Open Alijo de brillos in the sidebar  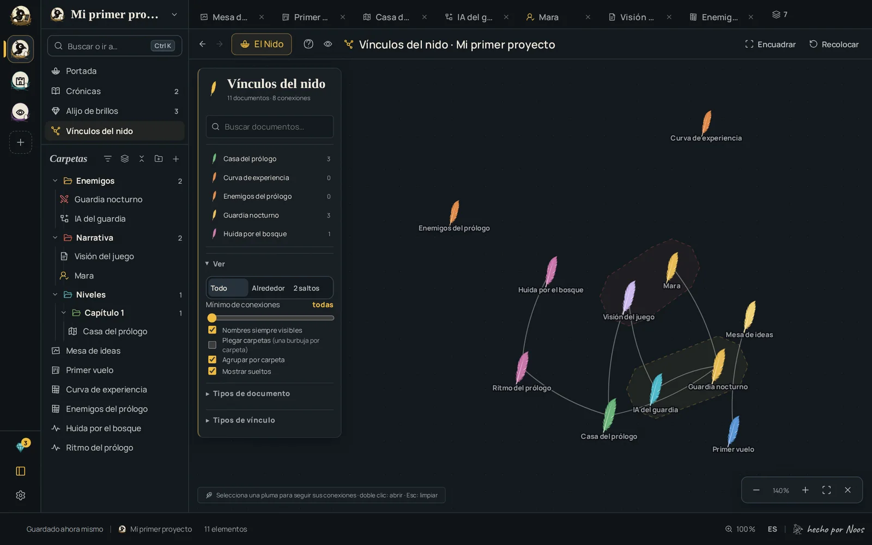point(114,111)
